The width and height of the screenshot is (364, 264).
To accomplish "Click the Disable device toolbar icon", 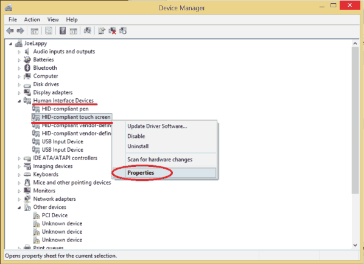I will tap(123, 30).
